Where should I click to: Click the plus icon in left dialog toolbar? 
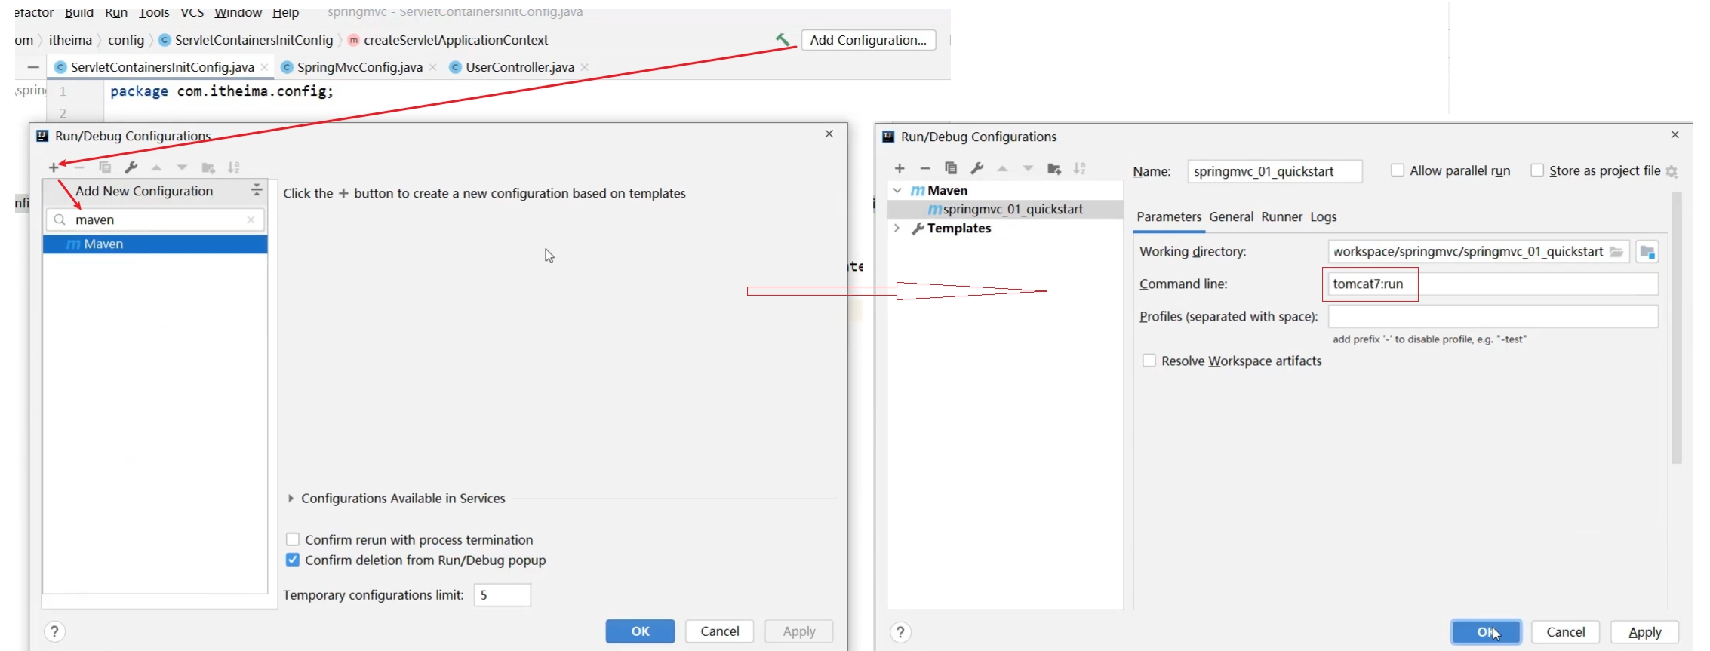coord(54,167)
